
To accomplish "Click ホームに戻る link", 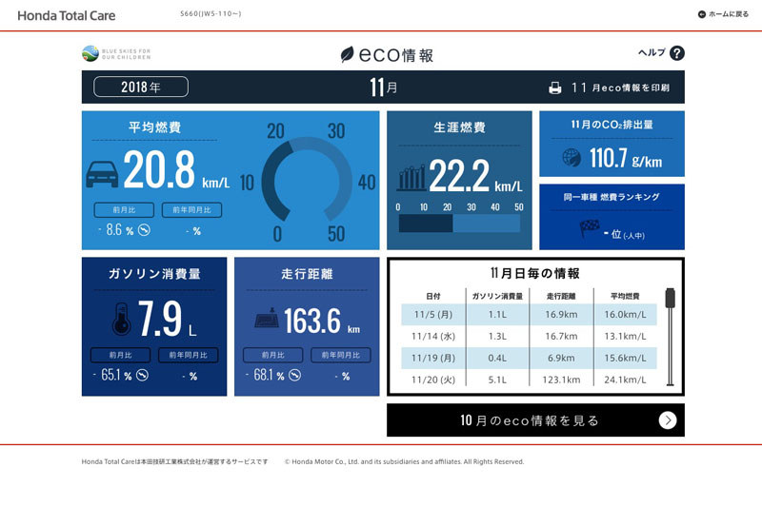I will coord(724,14).
